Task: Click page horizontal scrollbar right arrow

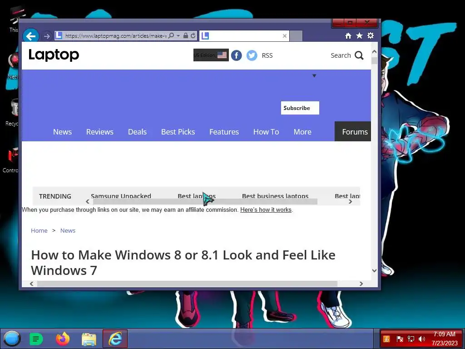Action: tap(361, 284)
